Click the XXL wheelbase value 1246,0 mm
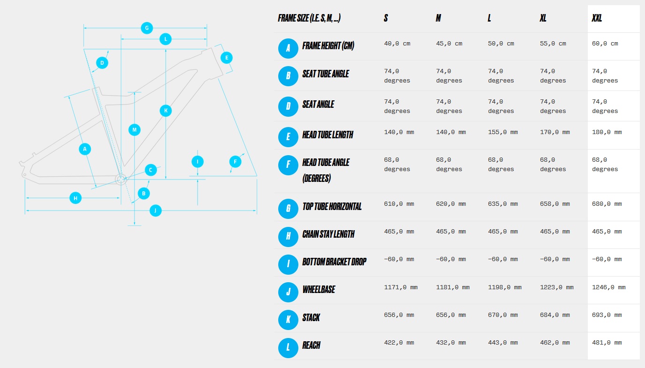The width and height of the screenshot is (645, 368). click(x=609, y=287)
